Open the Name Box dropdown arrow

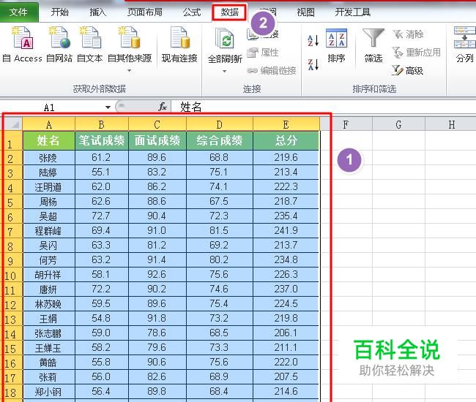click(x=107, y=107)
